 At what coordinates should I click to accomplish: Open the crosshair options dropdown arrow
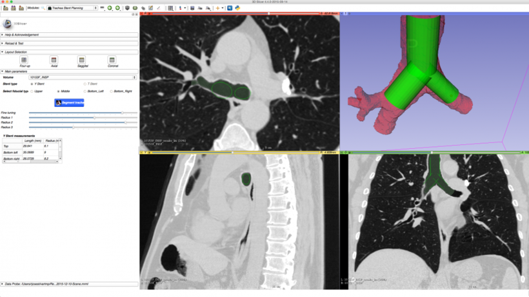pyautogui.click(x=223, y=8)
